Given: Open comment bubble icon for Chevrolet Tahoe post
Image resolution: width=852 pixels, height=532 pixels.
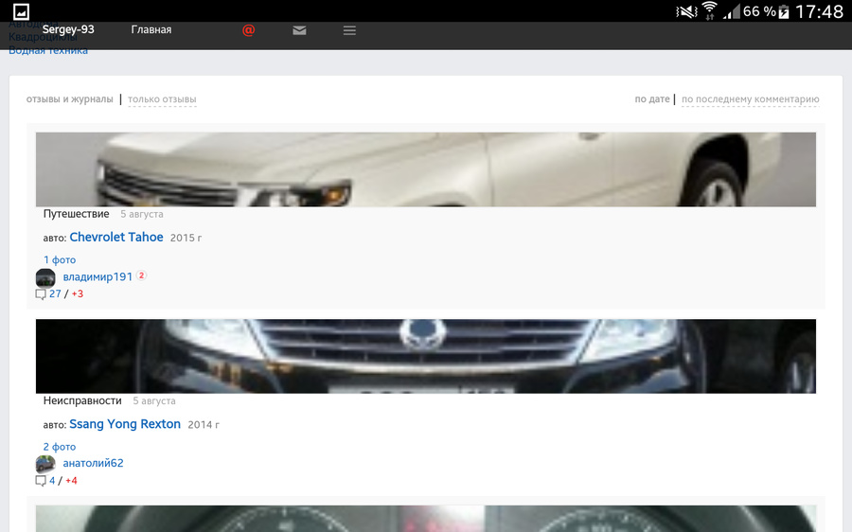Looking at the screenshot, I should [41, 294].
